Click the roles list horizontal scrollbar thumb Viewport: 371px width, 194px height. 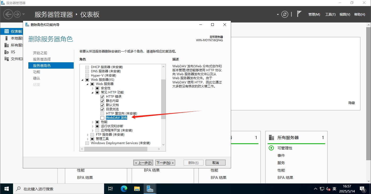click(x=116, y=149)
